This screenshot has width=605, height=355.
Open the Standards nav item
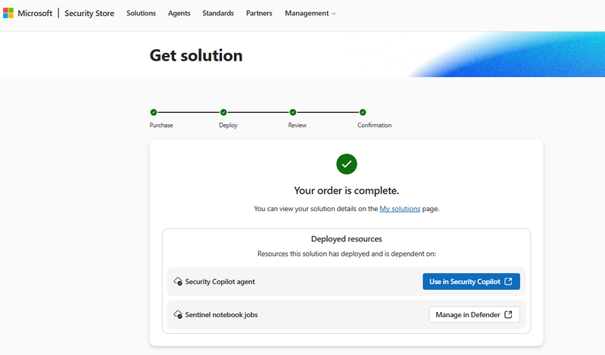[x=218, y=13]
